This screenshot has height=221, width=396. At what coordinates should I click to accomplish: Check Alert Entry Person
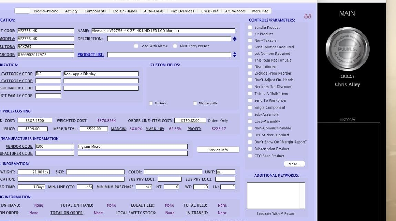tap(175, 46)
